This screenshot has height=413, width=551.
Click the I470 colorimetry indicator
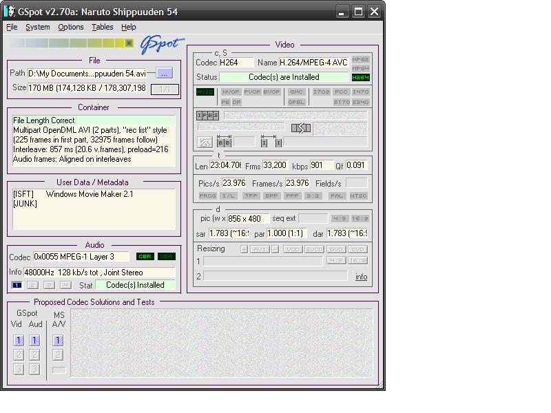coord(360,92)
